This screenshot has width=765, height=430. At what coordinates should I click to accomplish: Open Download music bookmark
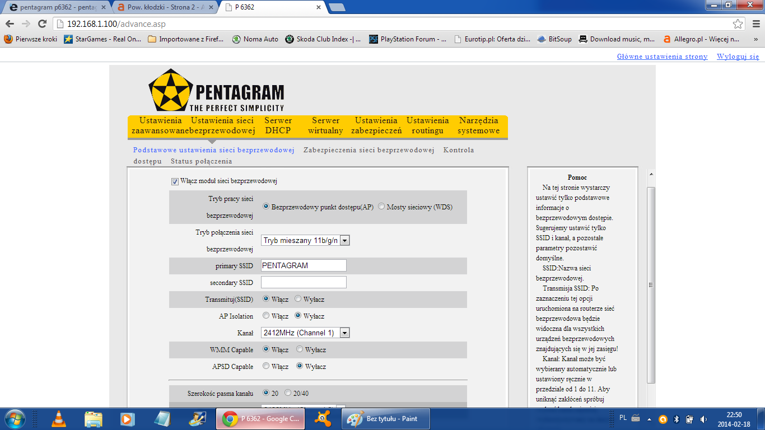pos(617,39)
